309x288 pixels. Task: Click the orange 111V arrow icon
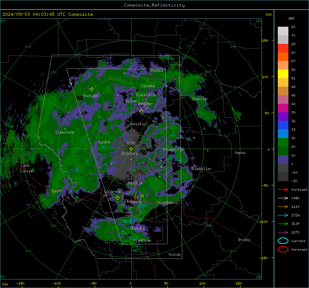tap(283, 206)
